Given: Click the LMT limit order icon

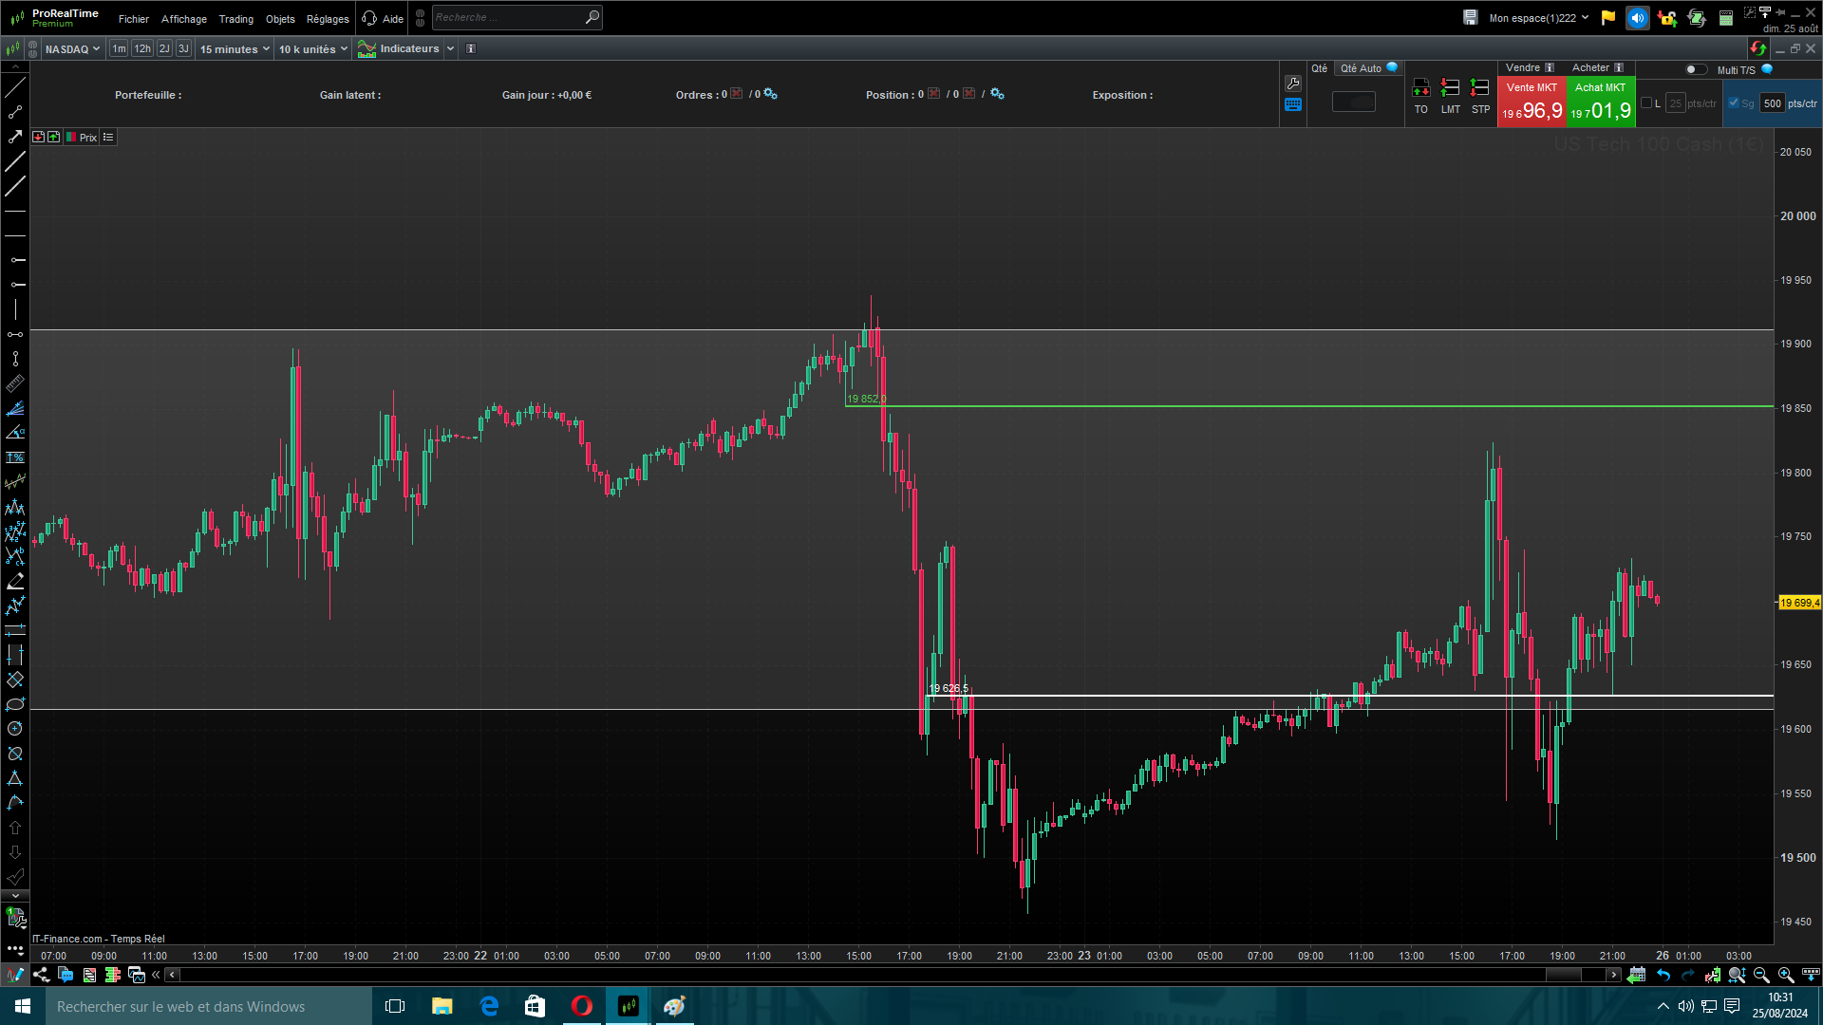Looking at the screenshot, I should 1450,89.
